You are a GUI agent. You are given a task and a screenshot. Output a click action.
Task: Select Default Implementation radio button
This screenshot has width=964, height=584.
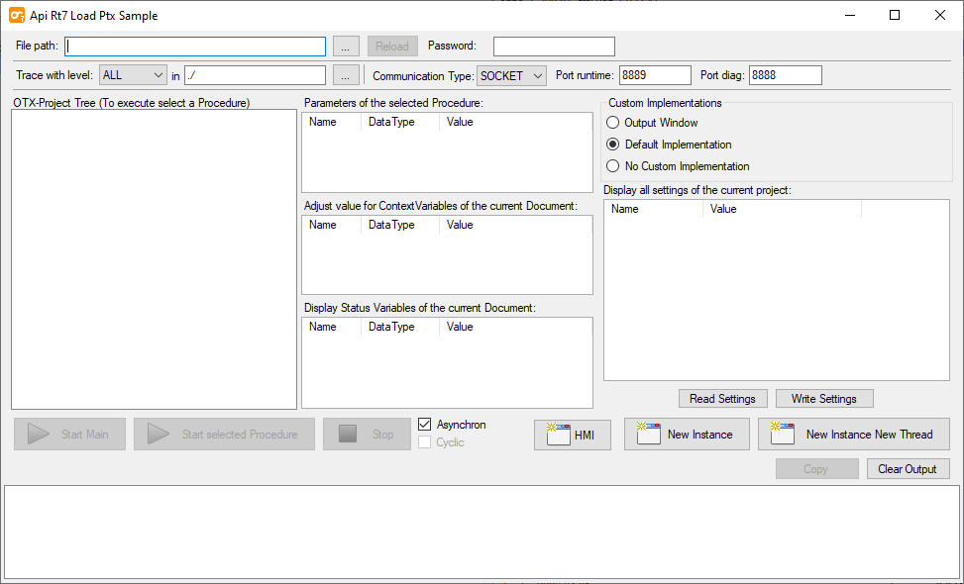click(613, 145)
